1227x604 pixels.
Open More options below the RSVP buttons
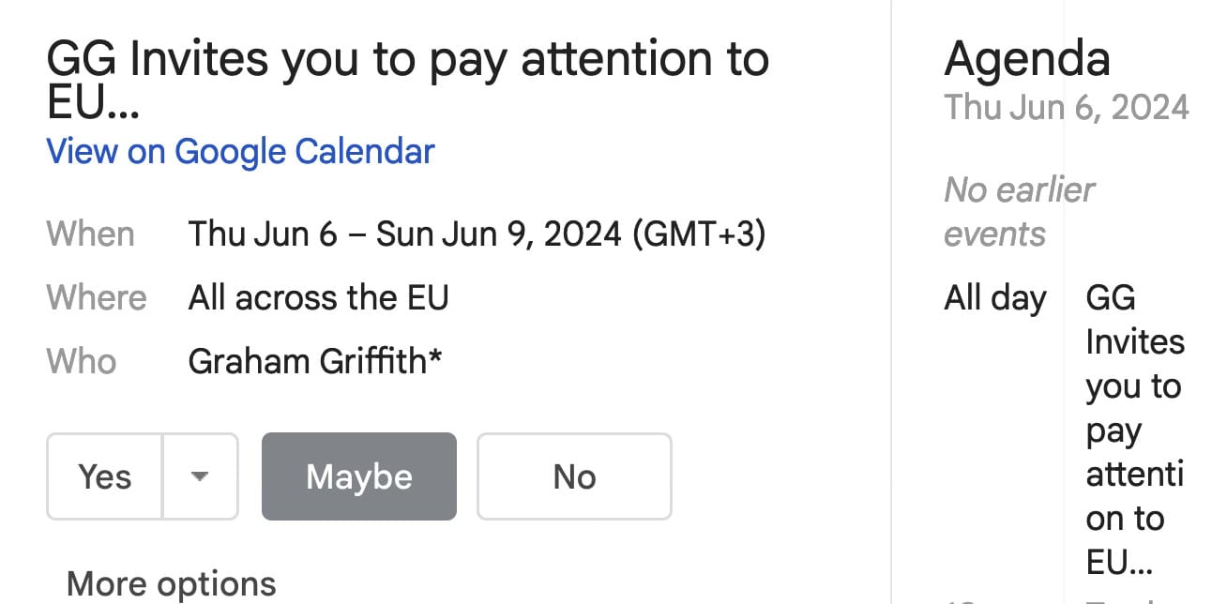[171, 583]
